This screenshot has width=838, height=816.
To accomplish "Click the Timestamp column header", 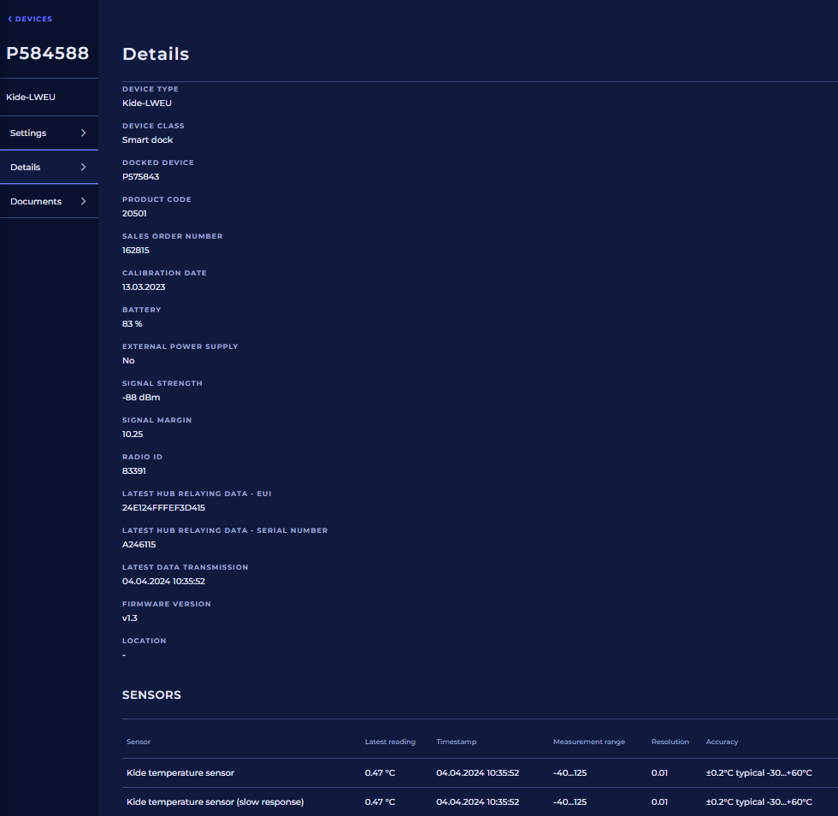I will (456, 742).
